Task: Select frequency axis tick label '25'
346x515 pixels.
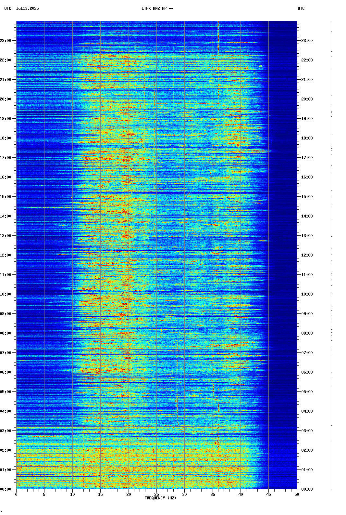Action: coord(156,495)
